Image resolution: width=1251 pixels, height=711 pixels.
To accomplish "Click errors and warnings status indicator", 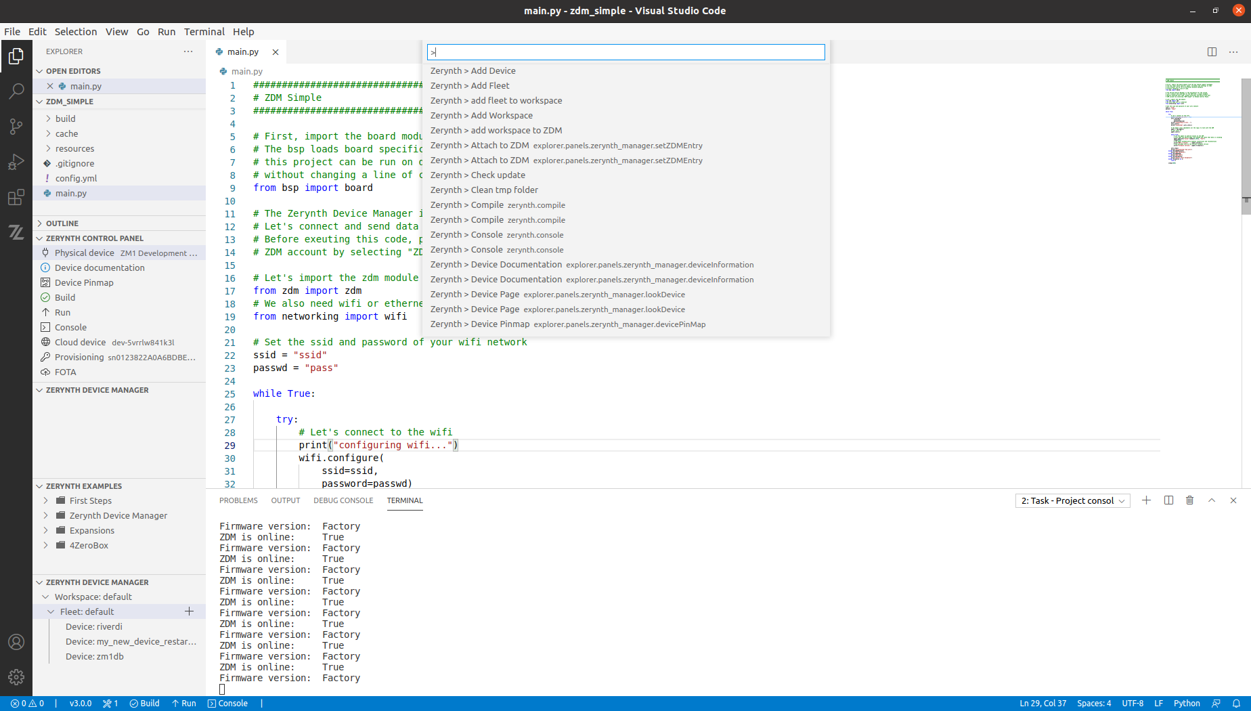I will coord(27,704).
